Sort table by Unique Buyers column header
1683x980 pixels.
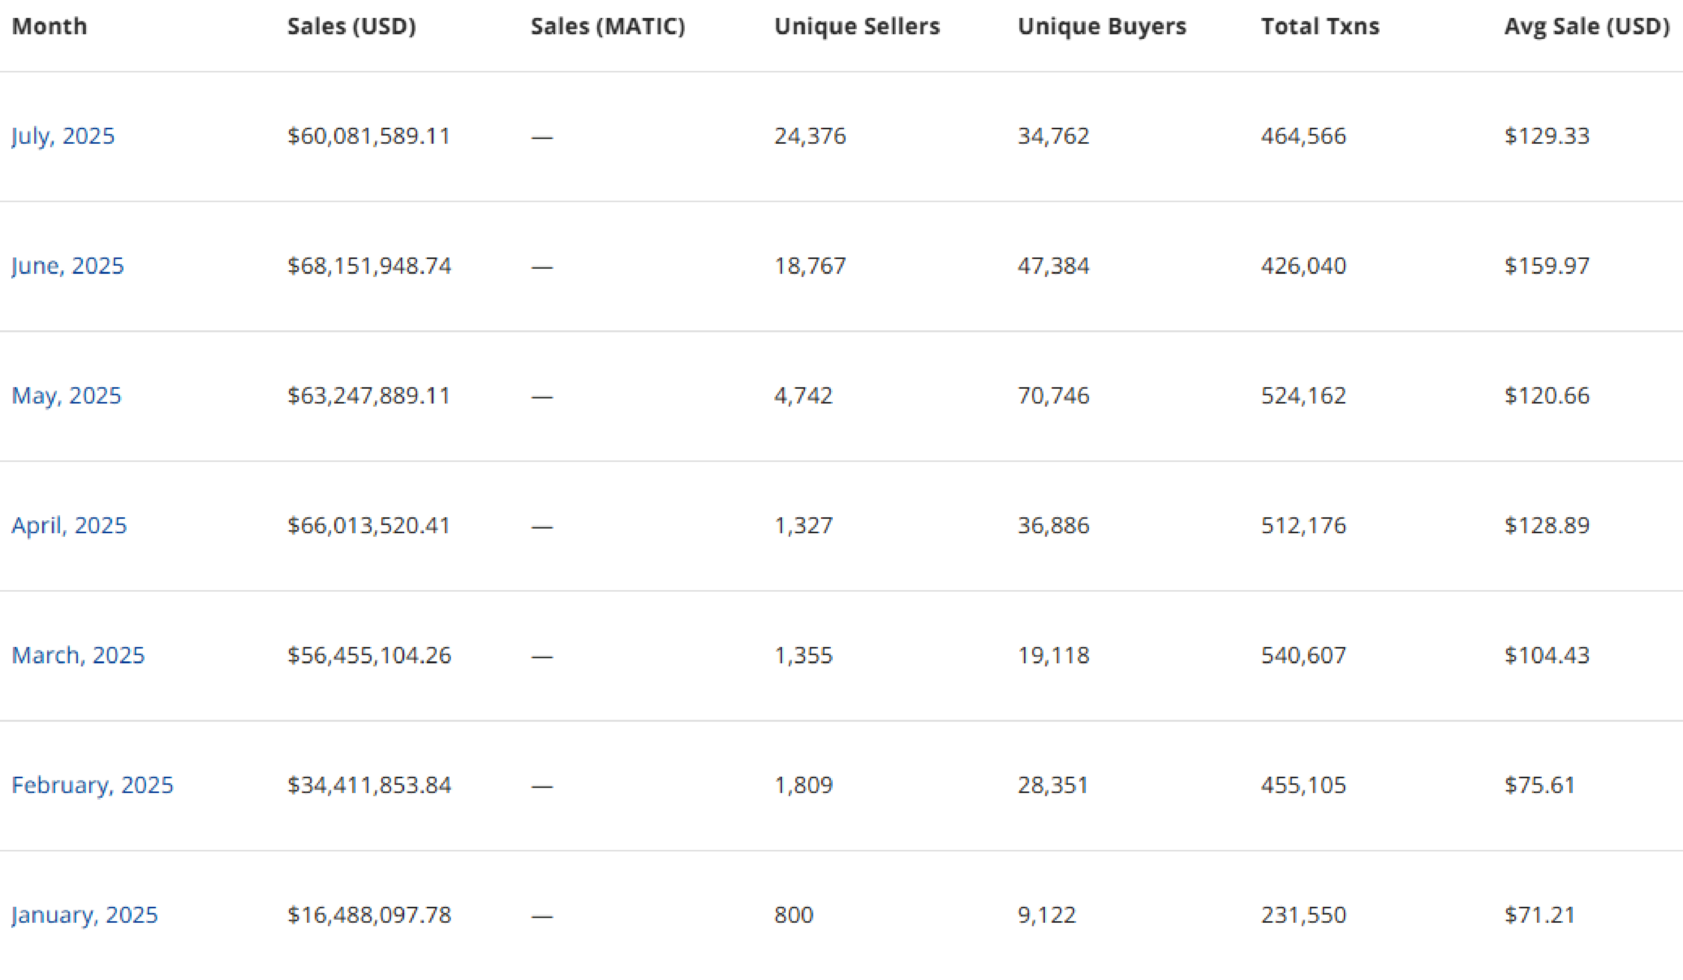(x=1103, y=26)
